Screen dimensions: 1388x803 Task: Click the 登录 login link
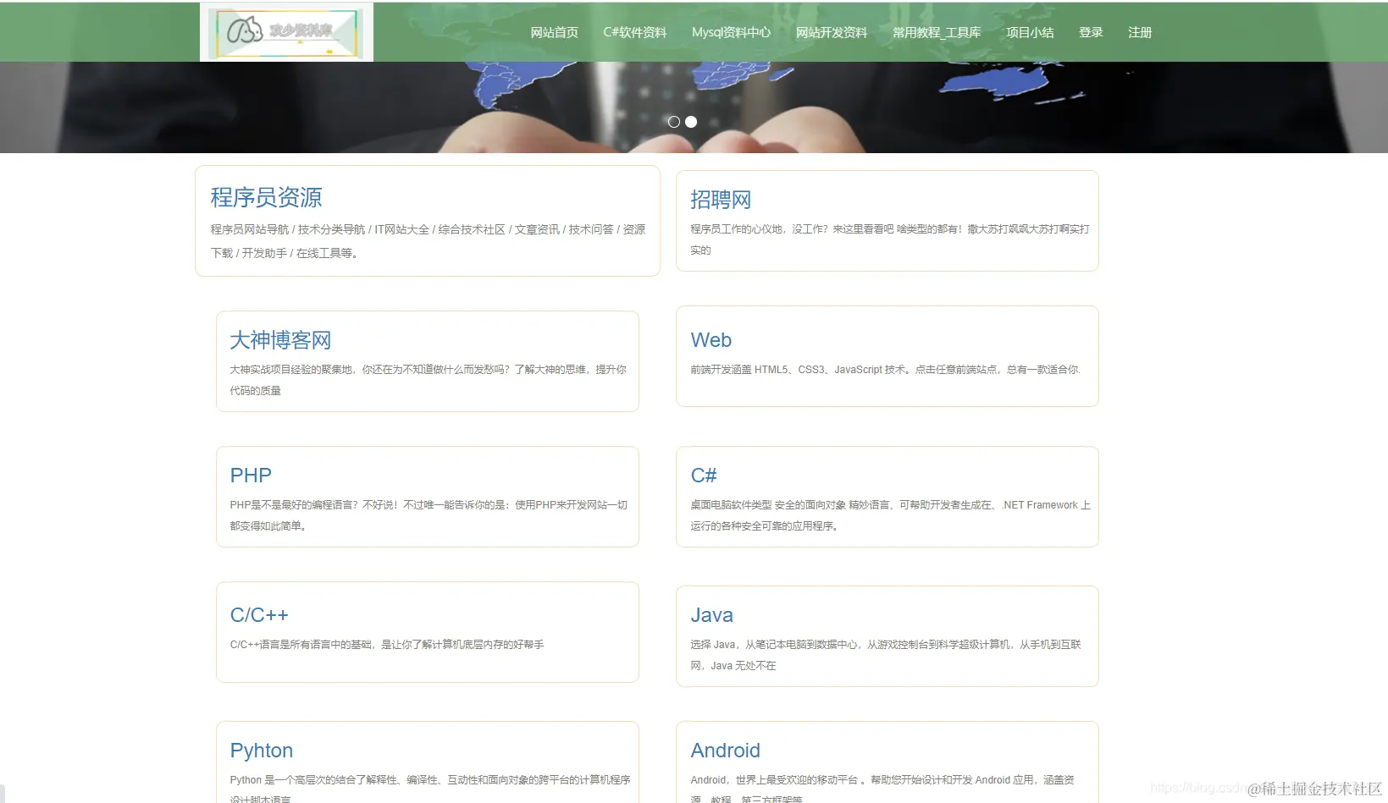tap(1091, 32)
